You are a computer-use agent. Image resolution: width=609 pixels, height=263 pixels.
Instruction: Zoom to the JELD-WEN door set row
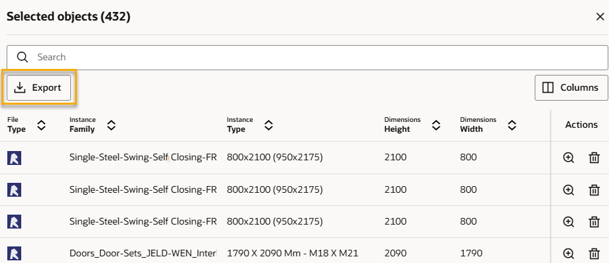(569, 254)
